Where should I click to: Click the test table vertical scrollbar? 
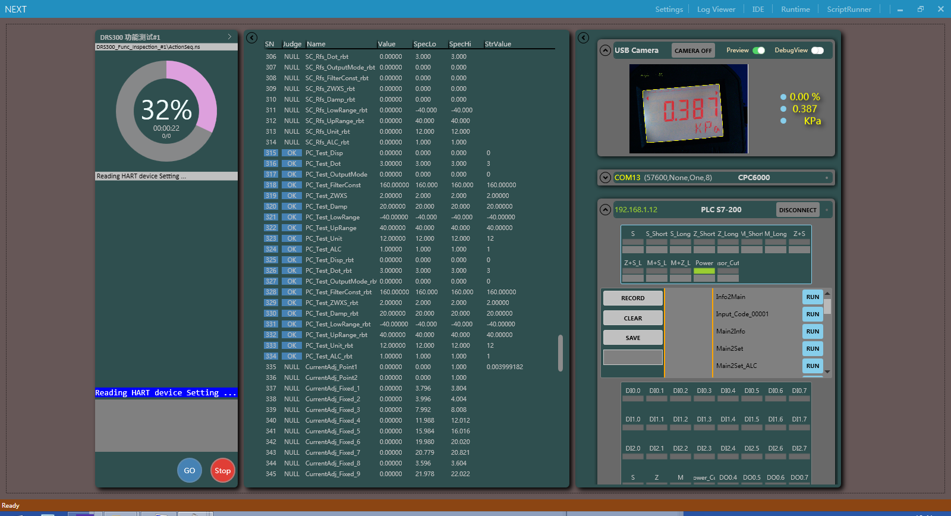pos(560,353)
